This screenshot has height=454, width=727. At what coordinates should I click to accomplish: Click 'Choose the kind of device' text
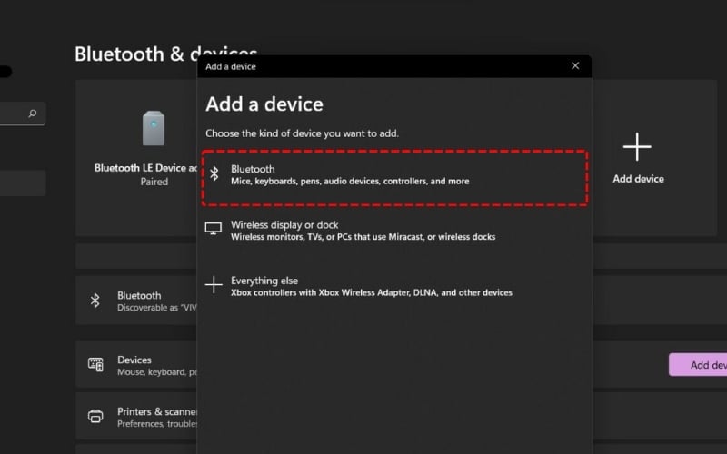pos(302,133)
